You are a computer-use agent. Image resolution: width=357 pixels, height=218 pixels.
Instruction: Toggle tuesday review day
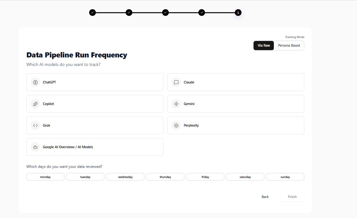coord(85,177)
